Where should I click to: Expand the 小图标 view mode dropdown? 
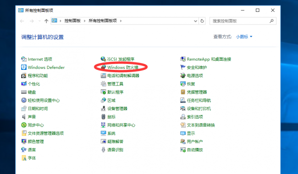pos(244,37)
